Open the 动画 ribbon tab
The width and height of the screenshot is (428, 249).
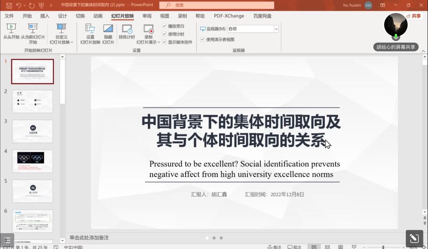[x=98, y=16]
